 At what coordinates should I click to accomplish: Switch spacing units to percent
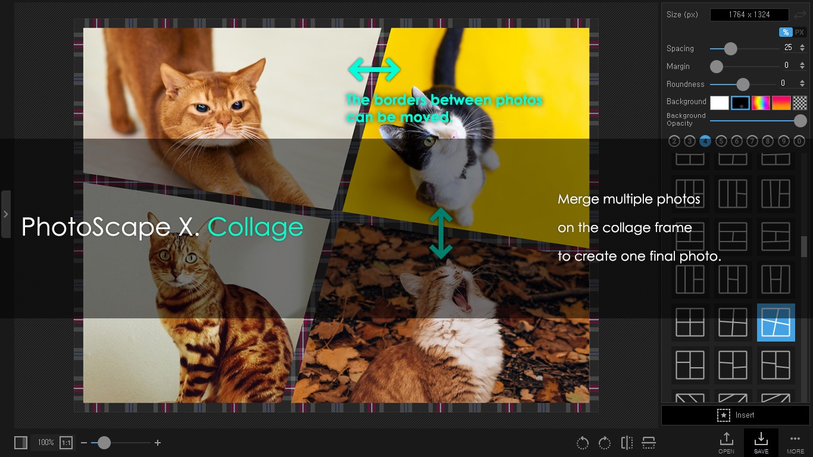[785, 32]
